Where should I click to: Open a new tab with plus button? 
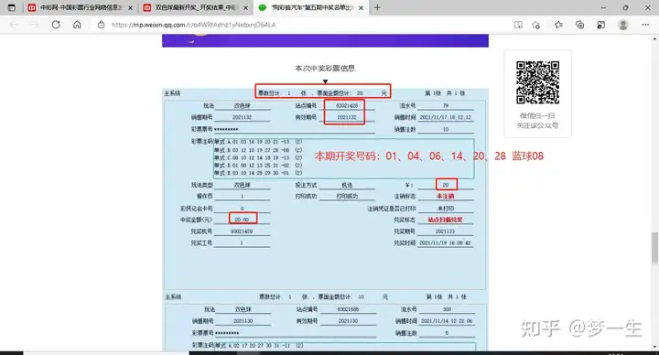coord(377,7)
